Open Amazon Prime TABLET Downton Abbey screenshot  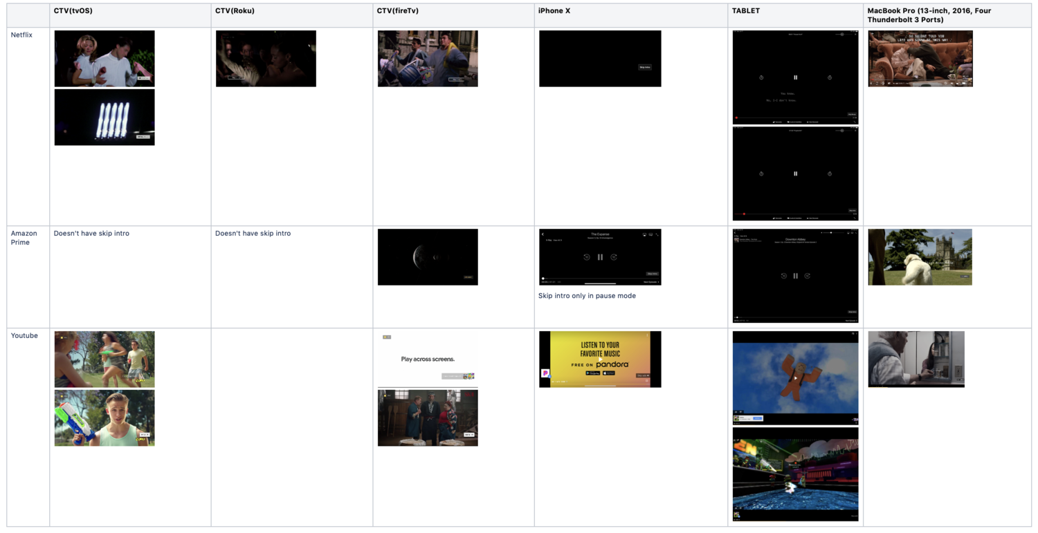pyautogui.click(x=795, y=276)
